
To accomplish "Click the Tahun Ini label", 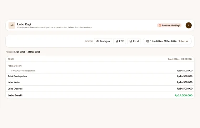I will (x=183, y=41).
